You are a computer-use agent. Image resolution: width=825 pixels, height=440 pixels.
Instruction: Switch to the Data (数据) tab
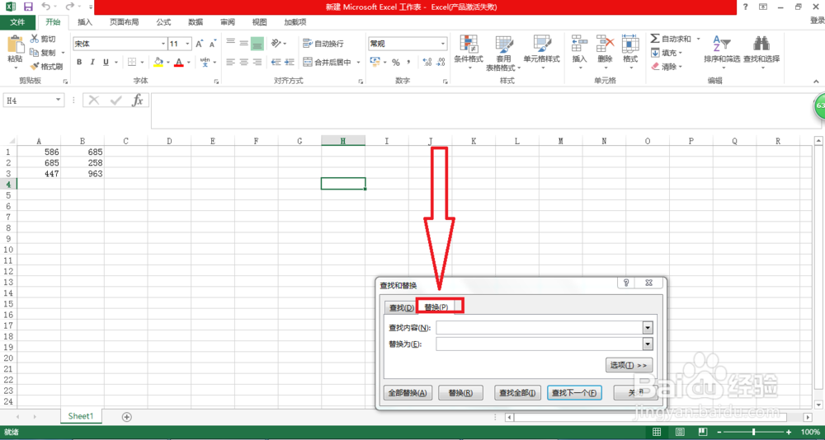(x=196, y=22)
